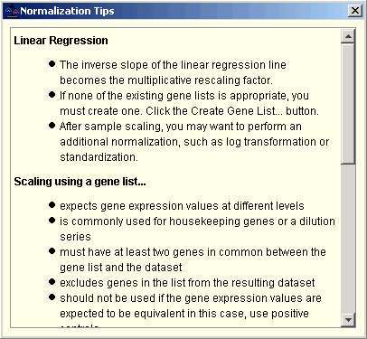
Task: Click the application icon in the title bar
Action: [x=12, y=11]
